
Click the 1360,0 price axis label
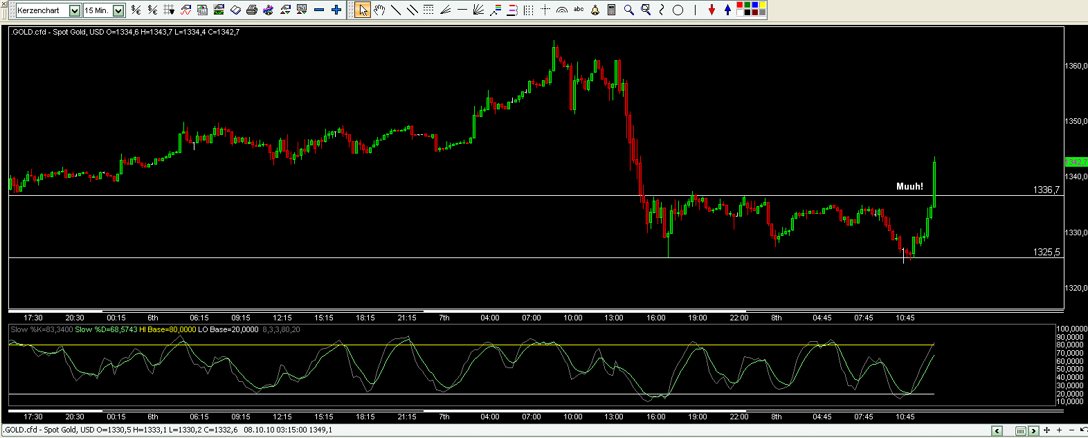[1076, 66]
